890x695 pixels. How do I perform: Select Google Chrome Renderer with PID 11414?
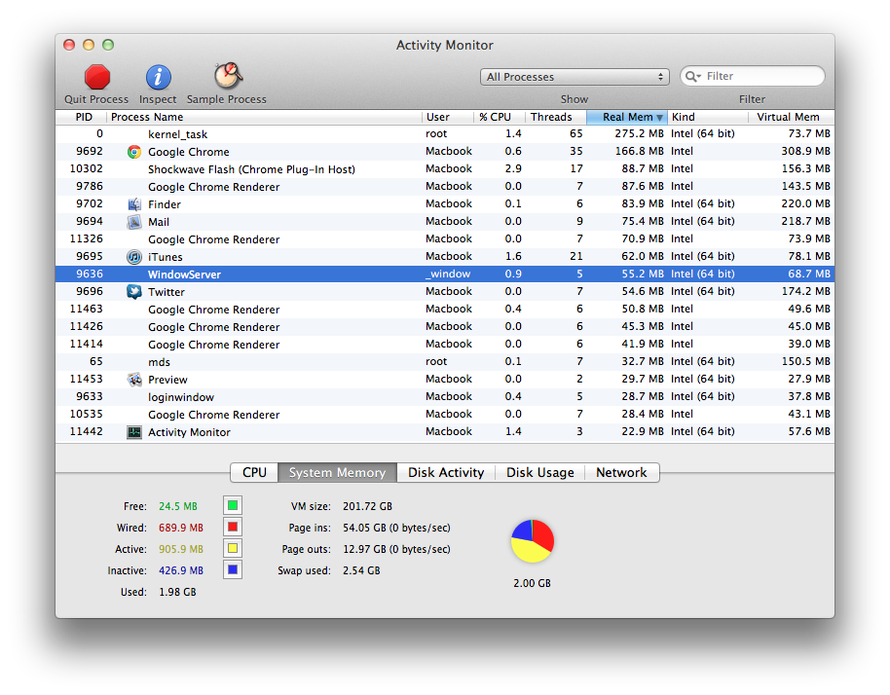click(445, 345)
